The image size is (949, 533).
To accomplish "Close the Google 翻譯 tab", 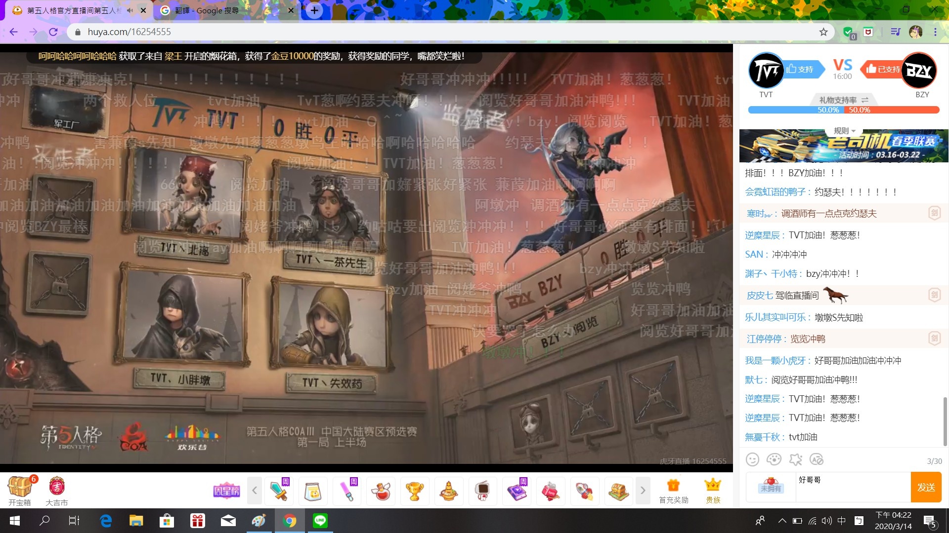I will (291, 10).
